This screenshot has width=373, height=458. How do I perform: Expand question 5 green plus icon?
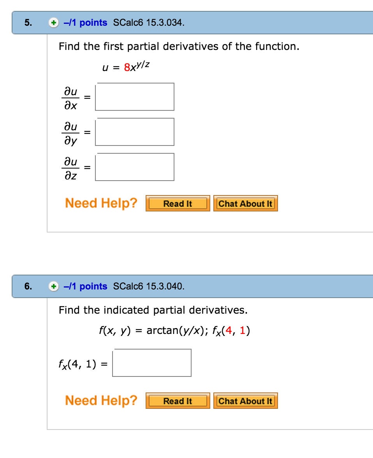tap(54, 23)
